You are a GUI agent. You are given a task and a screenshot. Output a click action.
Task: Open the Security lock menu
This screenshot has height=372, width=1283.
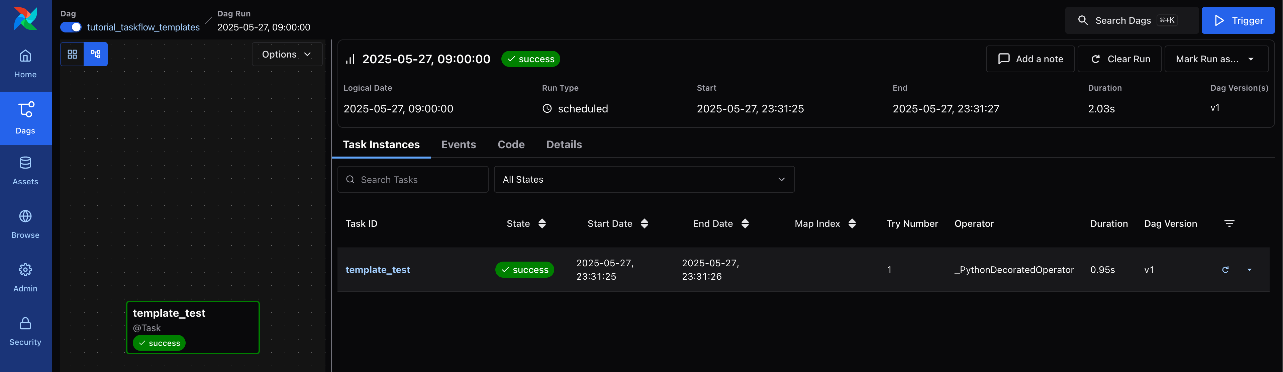pos(25,331)
